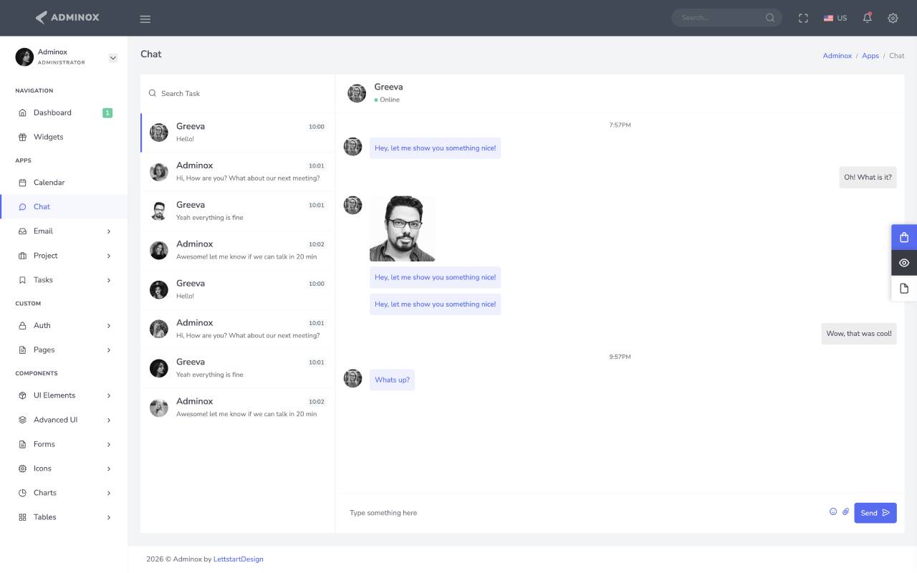Click the Calendar icon in sidebar

(22, 183)
